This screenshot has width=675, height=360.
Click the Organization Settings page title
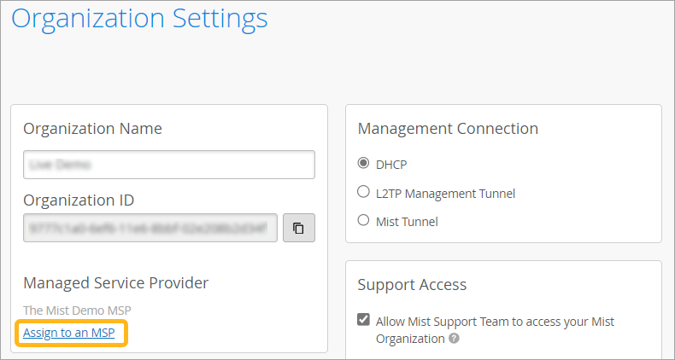coord(139,18)
